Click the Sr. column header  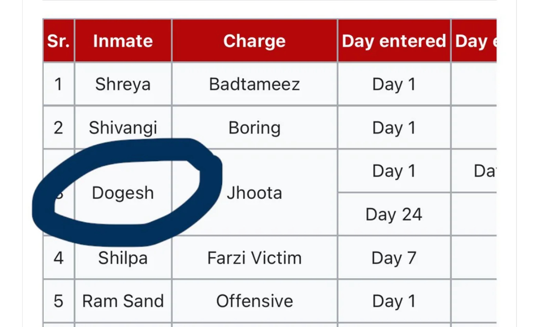pos(59,41)
